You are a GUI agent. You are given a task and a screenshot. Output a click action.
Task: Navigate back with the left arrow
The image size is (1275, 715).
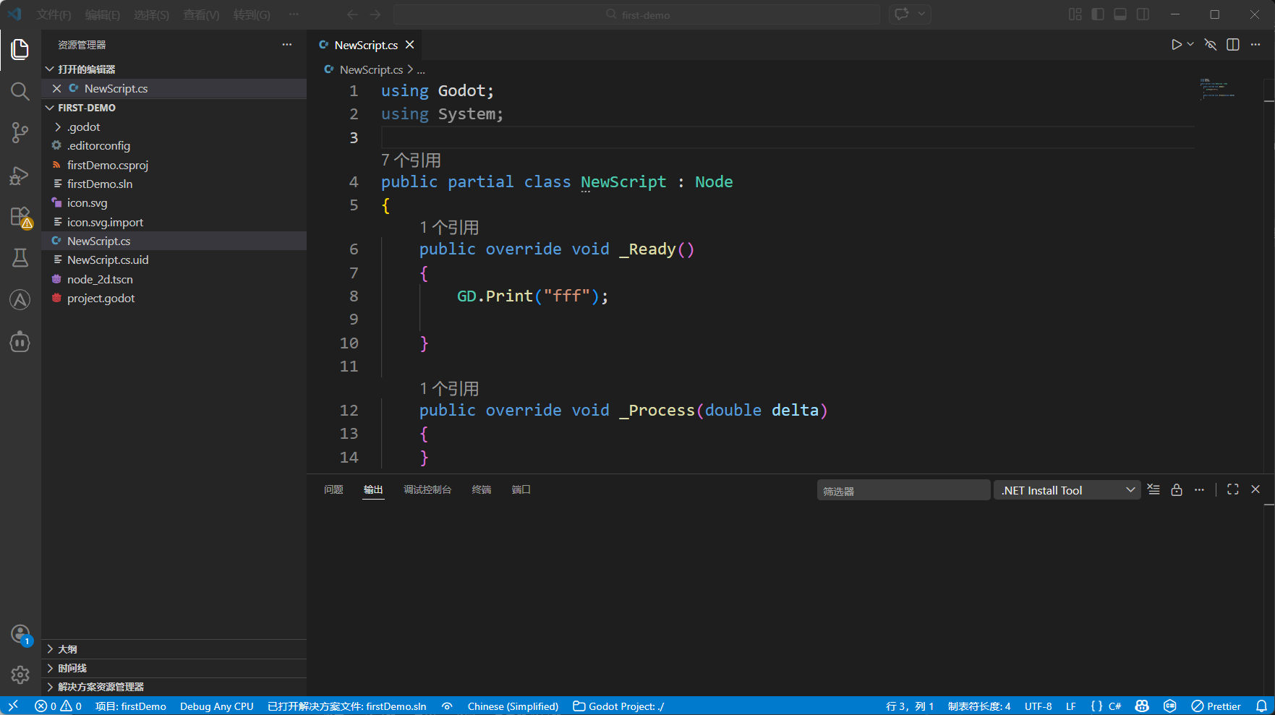(352, 14)
